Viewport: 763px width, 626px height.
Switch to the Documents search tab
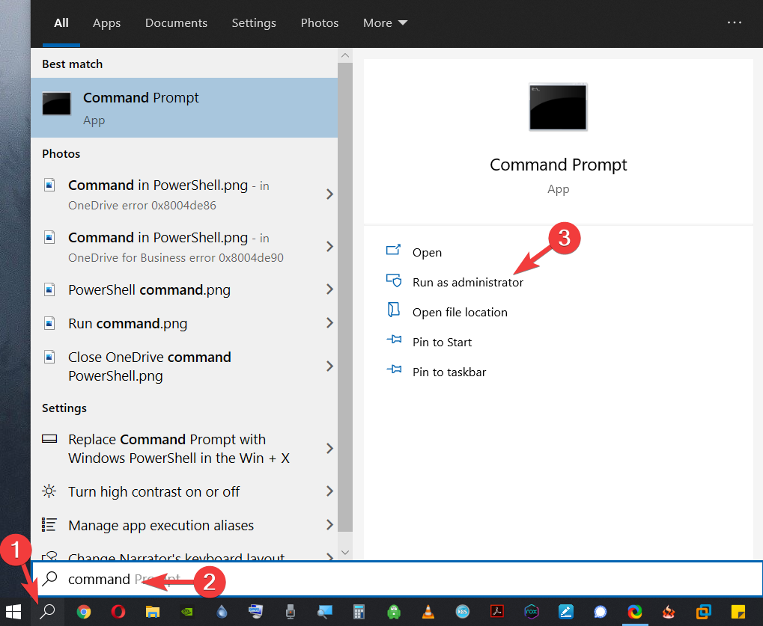tap(176, 23)
